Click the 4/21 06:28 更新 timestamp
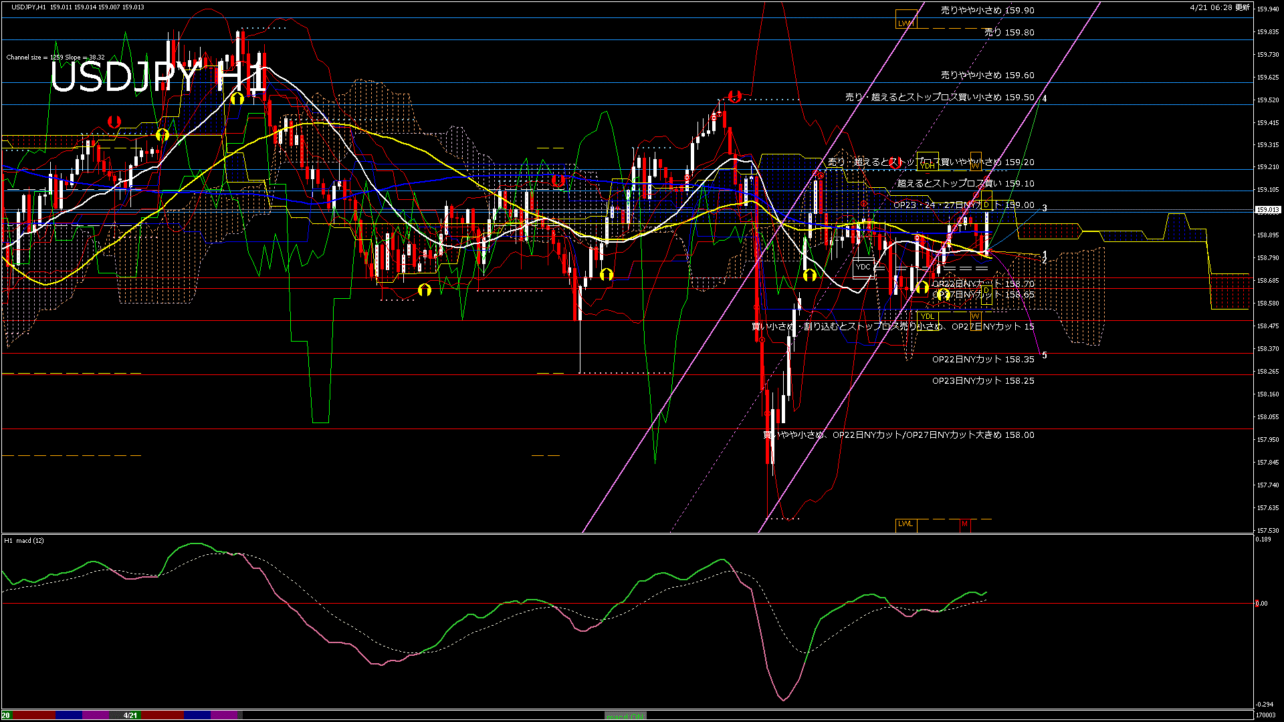1284x722 pixels. coord(1220,7)
